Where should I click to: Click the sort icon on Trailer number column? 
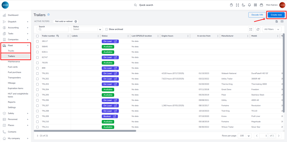point(58,36)
